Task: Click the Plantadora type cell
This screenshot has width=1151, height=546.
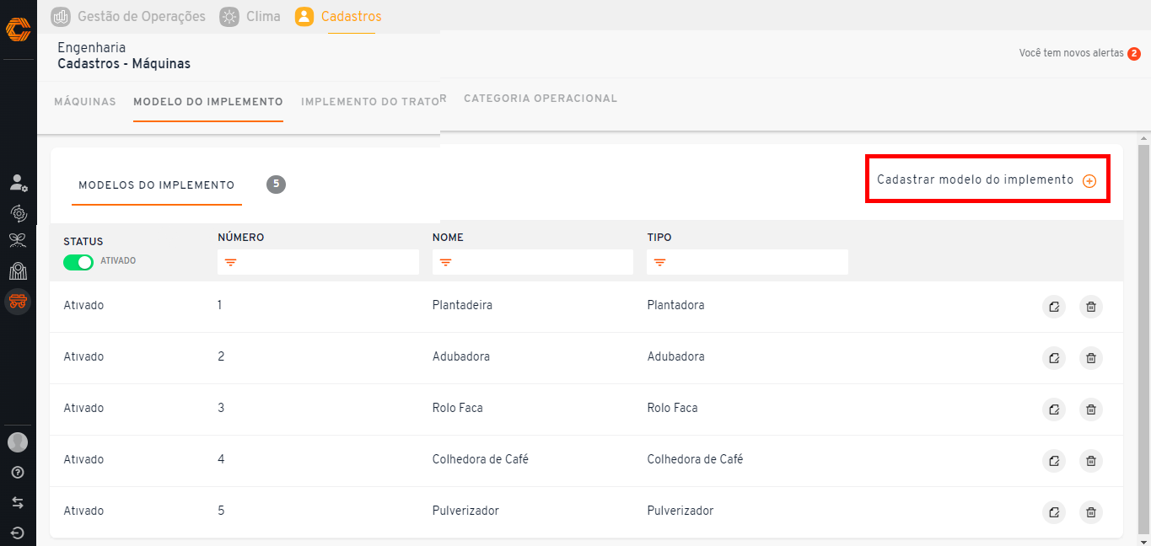Action: pos(675,305)
